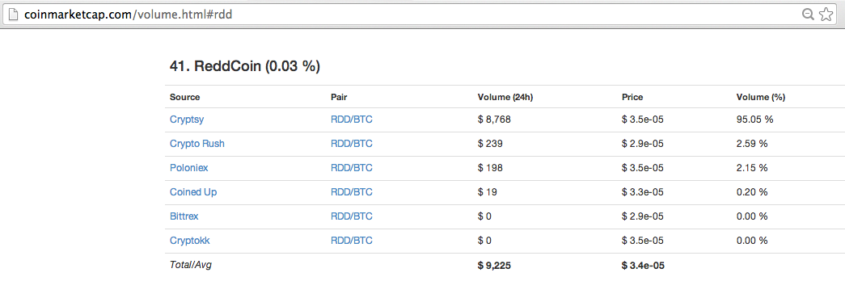The image size is (845, 298).
Task: Click the Volume (24h) column header
Action: click(505, 98)
